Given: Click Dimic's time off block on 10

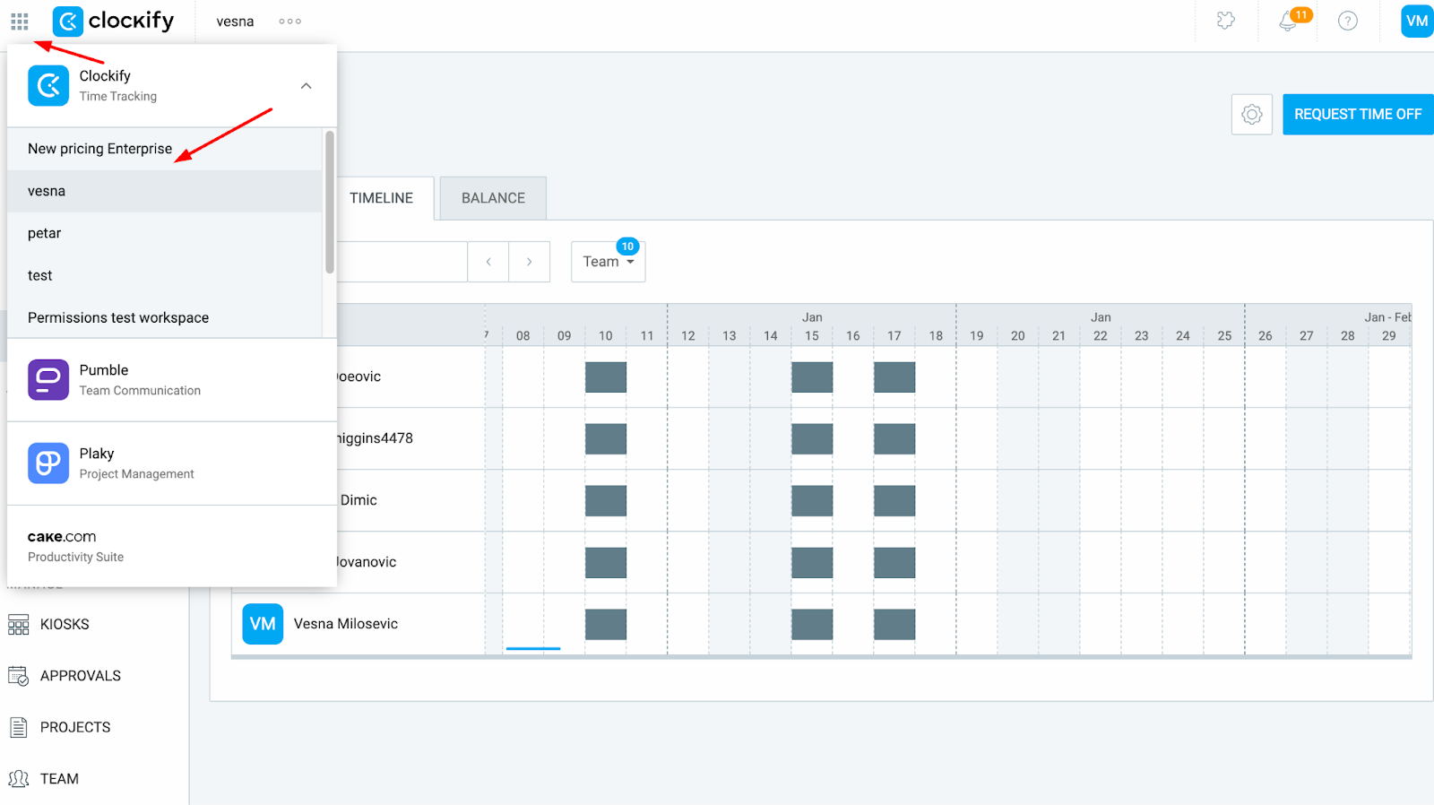Looking at the screenshot, I should pyautogui.click(x=606, y=500).
